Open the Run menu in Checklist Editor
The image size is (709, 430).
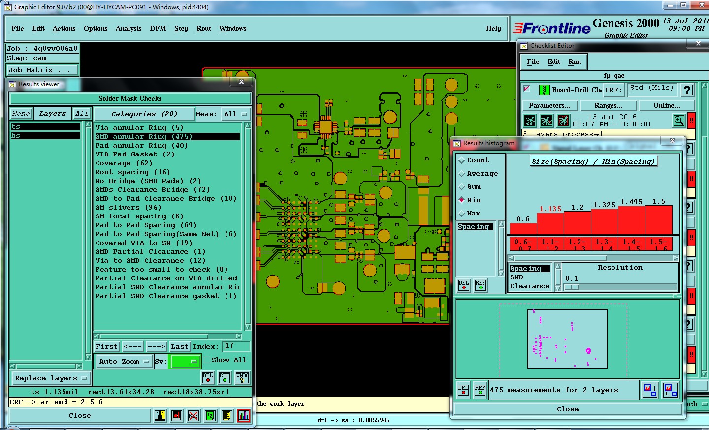coord(575,62)
